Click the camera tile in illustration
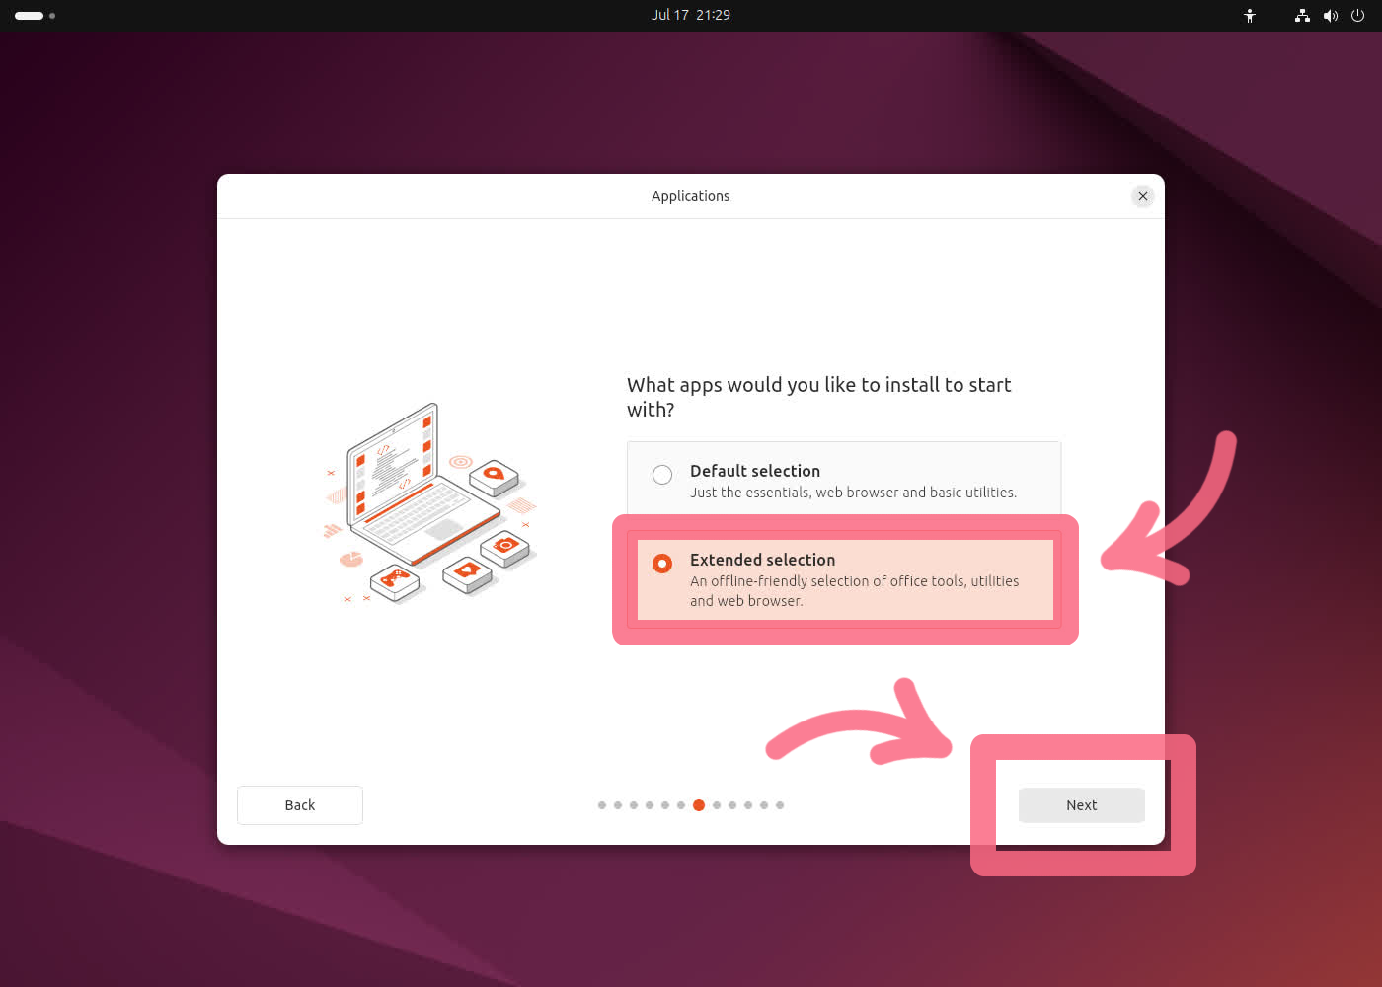The height and width of the screenshot is (987, 1382). (505, 546)
